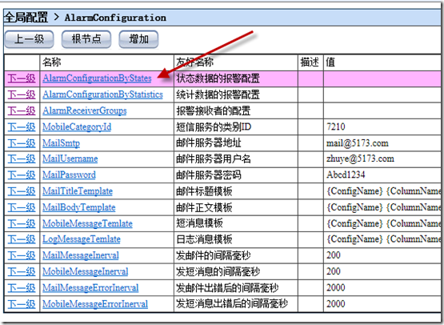Click the 上一级 button
This screenshot has width=444, height=325.
pos(29,39)
